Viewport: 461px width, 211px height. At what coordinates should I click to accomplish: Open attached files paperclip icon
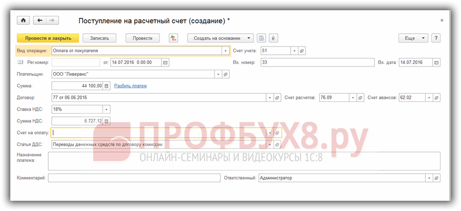(273, 38)
